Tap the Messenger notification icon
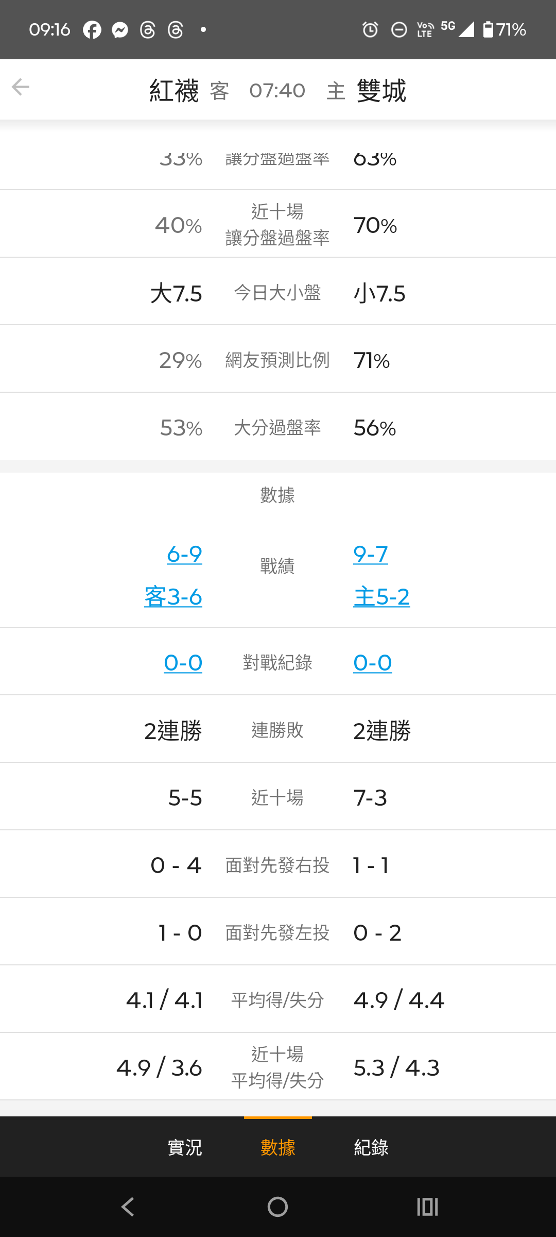 point(120,30)
